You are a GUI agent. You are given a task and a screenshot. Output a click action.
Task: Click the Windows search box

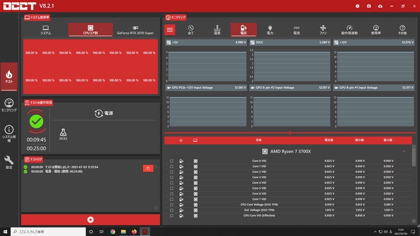pyautogui.click(x=48, y=232)
